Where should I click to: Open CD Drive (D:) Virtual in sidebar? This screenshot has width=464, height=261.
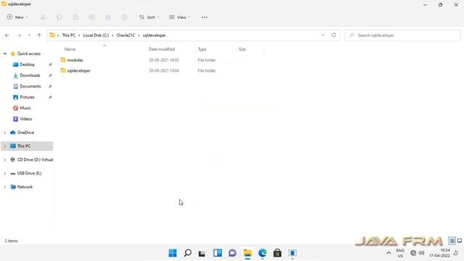[x=35, y=159]
